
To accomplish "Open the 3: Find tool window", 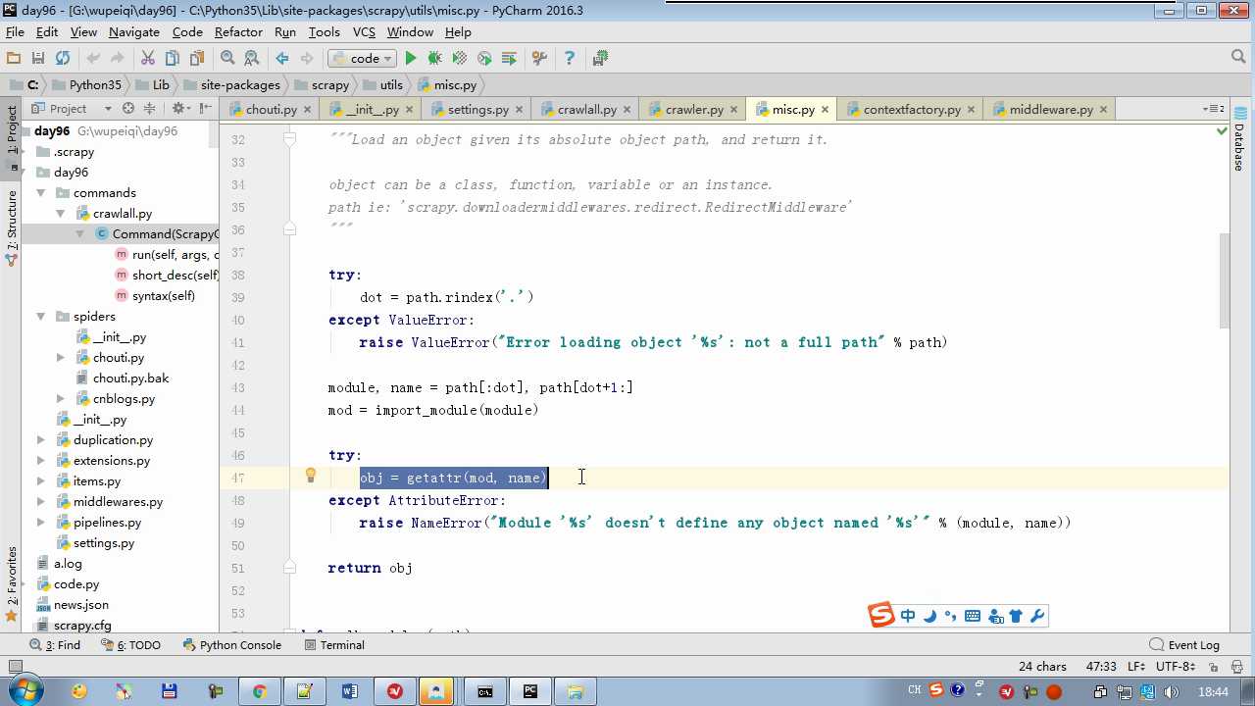I will click(56, 645).
